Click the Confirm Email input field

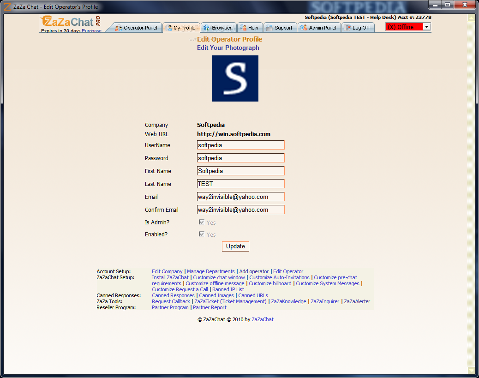pos(241,210)
